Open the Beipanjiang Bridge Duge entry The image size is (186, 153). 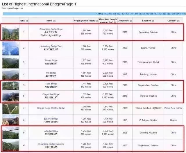pyautogui.click(x=51, y=29)
